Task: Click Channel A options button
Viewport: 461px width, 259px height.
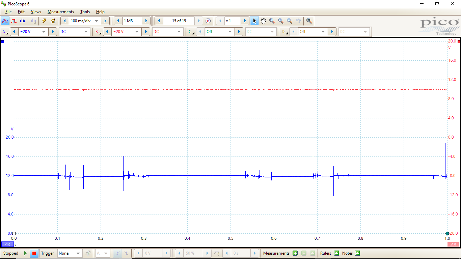Action: point(5,32)
